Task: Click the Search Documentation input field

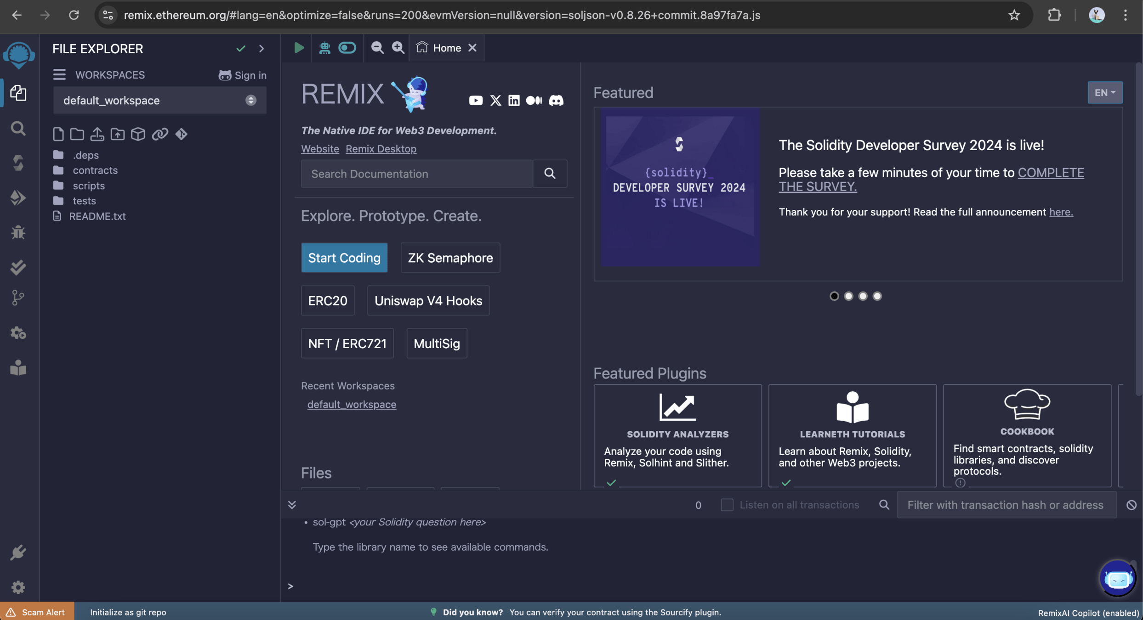Action: pyautogui.click(x=416, y=174)
